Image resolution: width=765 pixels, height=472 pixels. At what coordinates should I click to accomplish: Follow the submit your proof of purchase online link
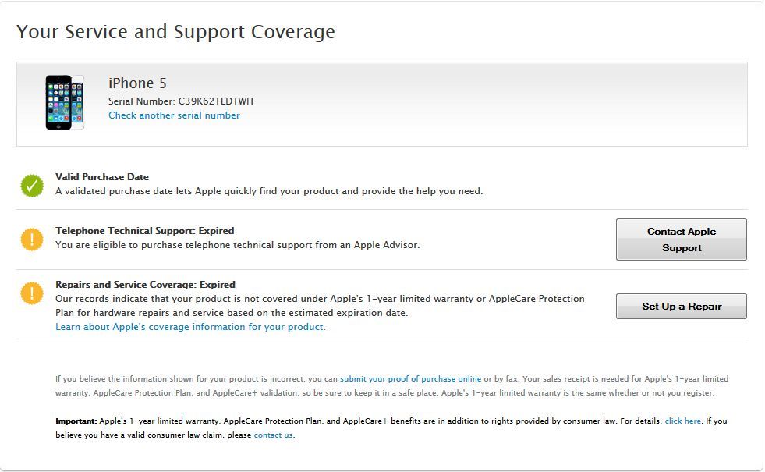tap(410, 378)
